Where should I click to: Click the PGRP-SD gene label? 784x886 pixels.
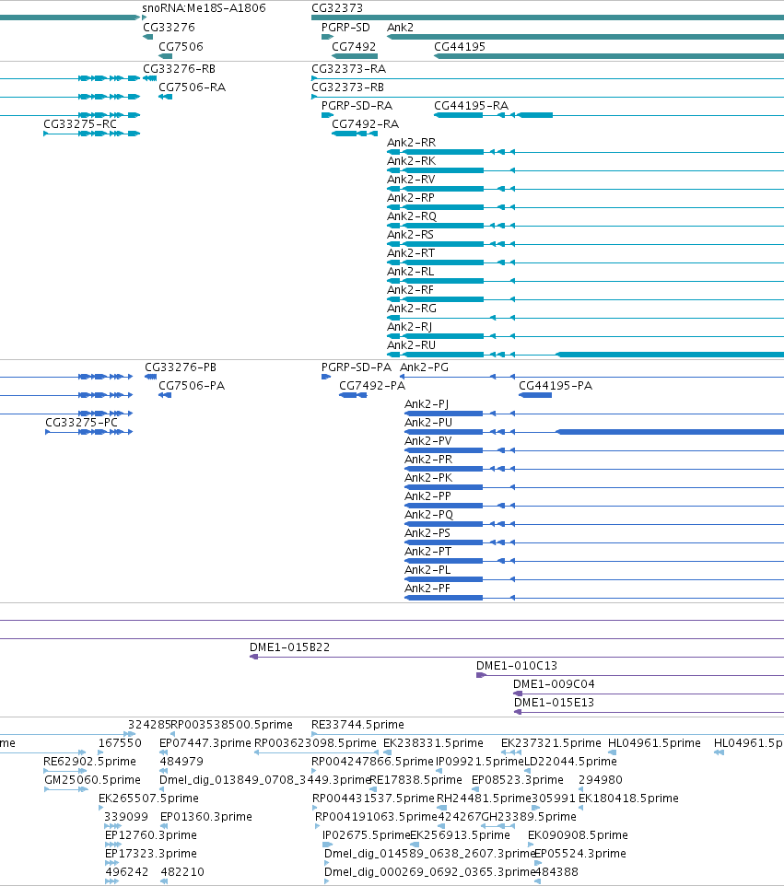point(345,27)
